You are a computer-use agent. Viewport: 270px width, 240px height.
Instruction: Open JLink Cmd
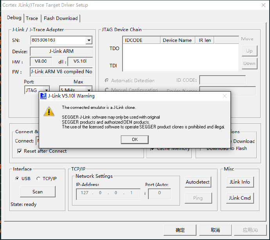click(x=240, y=198)
